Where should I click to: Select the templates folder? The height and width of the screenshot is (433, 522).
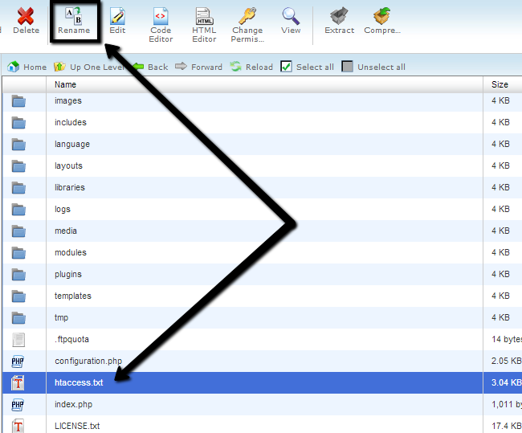[73, 296]
